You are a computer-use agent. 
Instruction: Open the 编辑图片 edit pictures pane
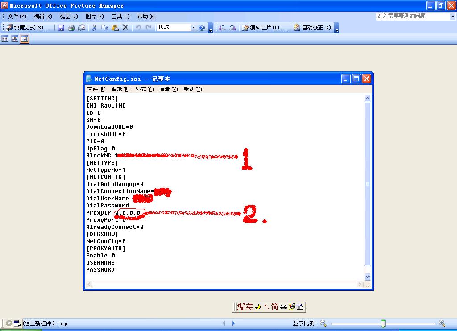264,28
